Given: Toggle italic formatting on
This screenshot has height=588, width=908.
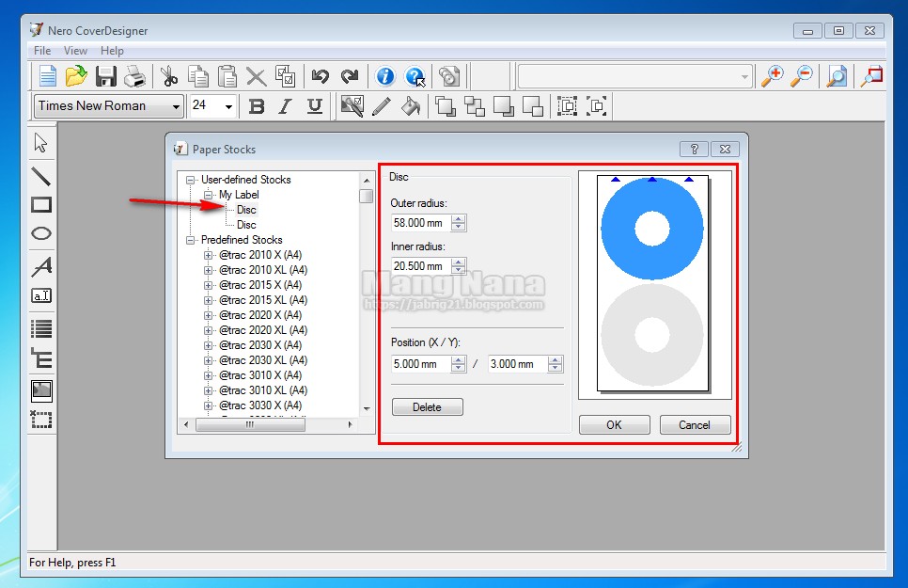Looking at the screenshot, I should coord(284,106).
